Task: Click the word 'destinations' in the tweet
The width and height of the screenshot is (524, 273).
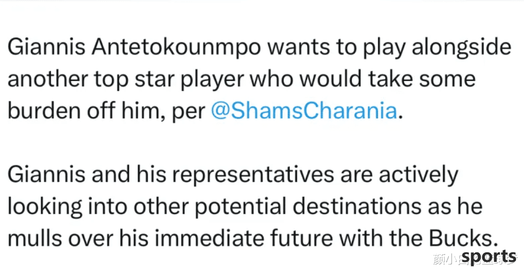Action: click(357, 206)
